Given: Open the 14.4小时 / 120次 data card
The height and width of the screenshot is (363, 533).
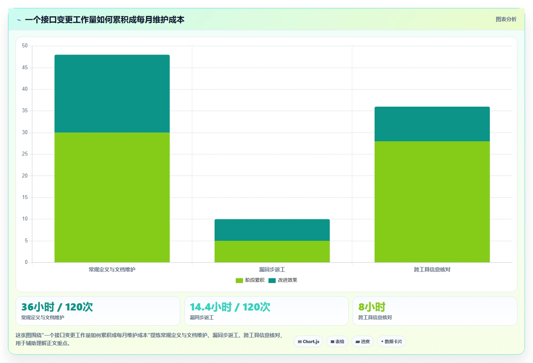Looking at the screenshot, I should point(266,311).
